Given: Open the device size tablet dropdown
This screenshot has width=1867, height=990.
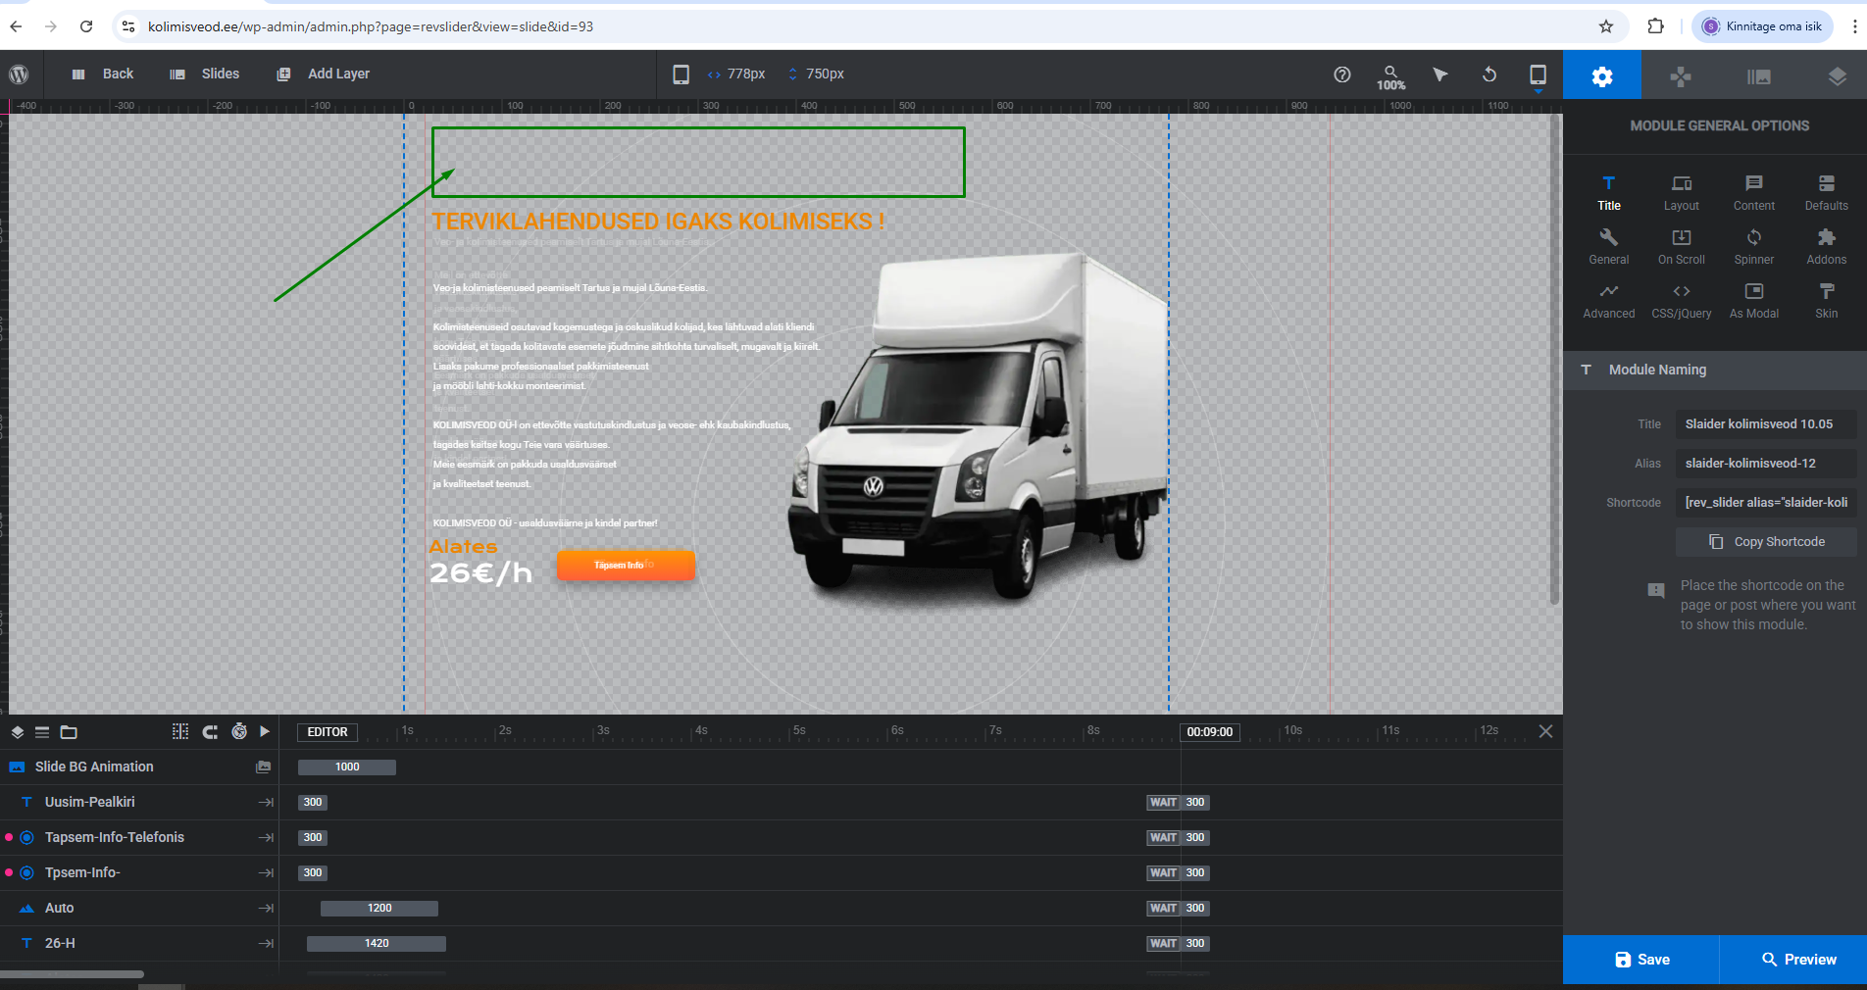Looking at the screenshot, I should click(x=1538, y=76).
